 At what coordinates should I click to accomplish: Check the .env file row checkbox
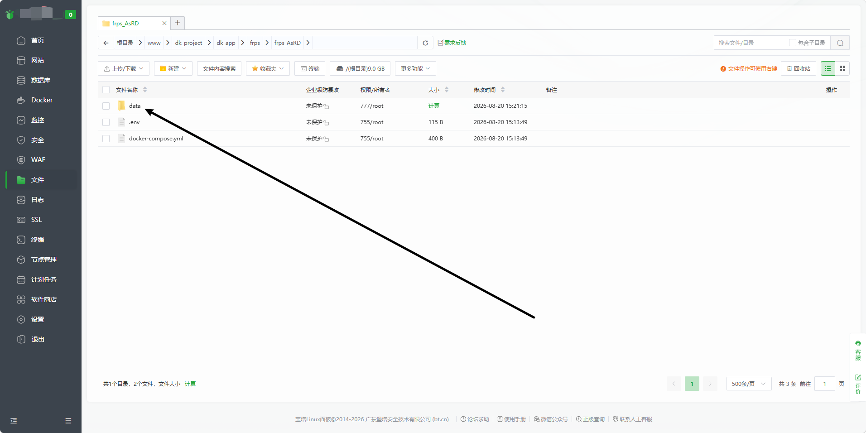coord(106,122)
